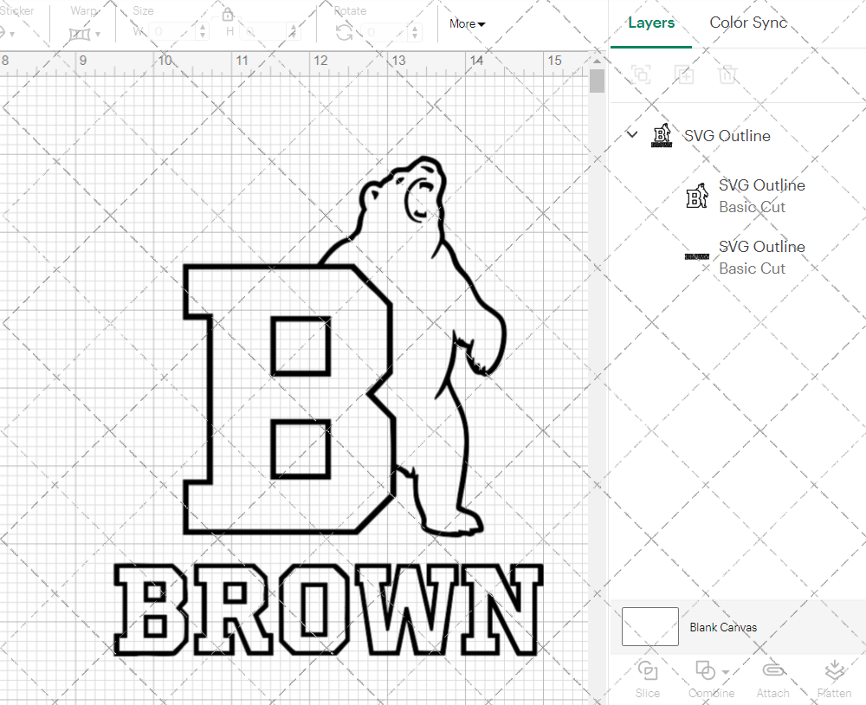
Task: Click the Delete layer trash icon
Action: pyautogui.click(x=728, y=74)
